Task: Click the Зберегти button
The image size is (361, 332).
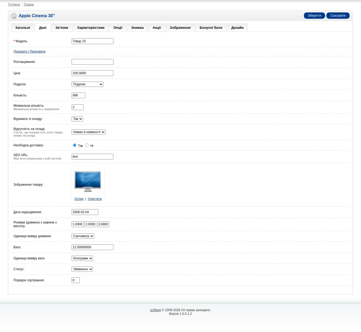Action: pyautogui.click(x=314, y=16)
